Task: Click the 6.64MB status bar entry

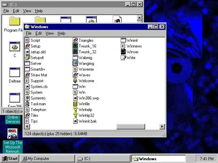Action: tap(81, 134)
